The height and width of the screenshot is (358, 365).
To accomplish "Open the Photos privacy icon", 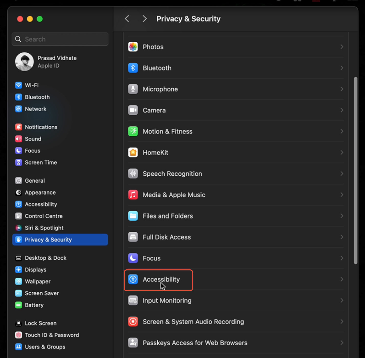I will (133, 47).
